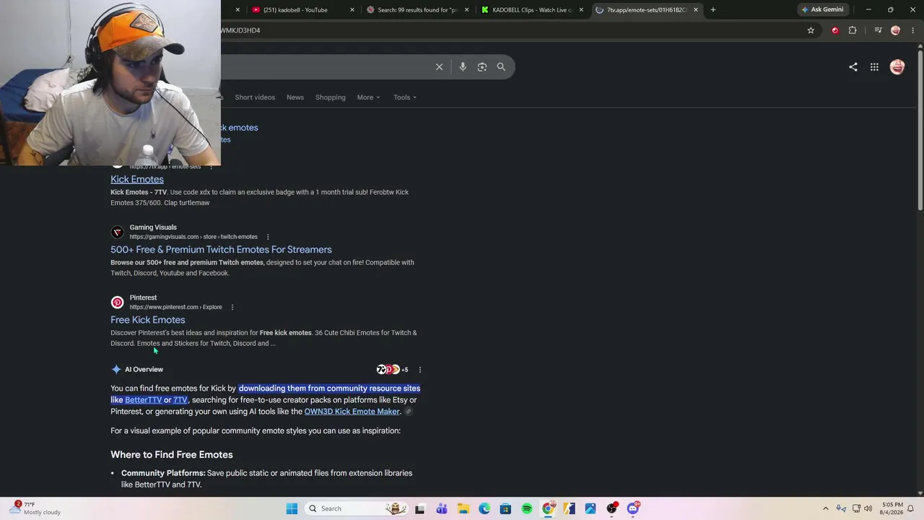Switch to Chrome on the taskbar
The height and width of the screenshot is (520, 924).
[549, 508]
